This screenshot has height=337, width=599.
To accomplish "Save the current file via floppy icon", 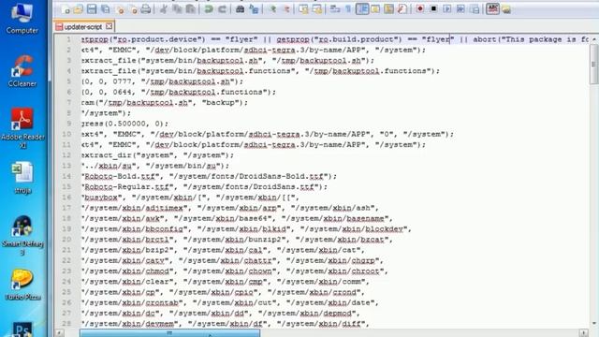I will click(x=92, y=9).
